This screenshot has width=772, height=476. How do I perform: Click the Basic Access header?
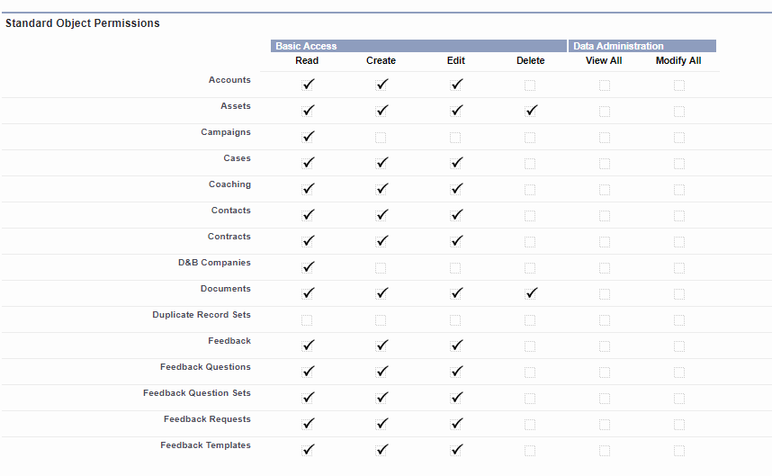click(x=306, y=46)
